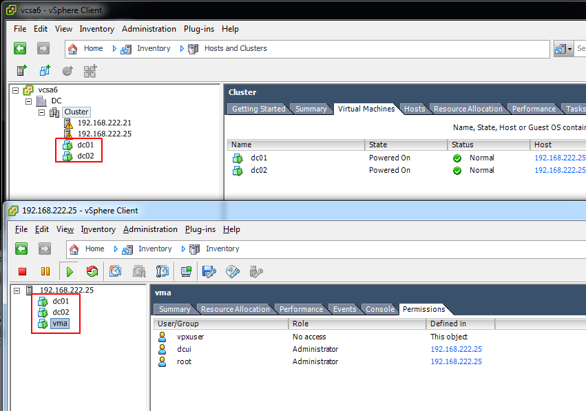The image size is (586, 411).
Task: Click the orange Suspend pause icon
Action: pos(45,271)
